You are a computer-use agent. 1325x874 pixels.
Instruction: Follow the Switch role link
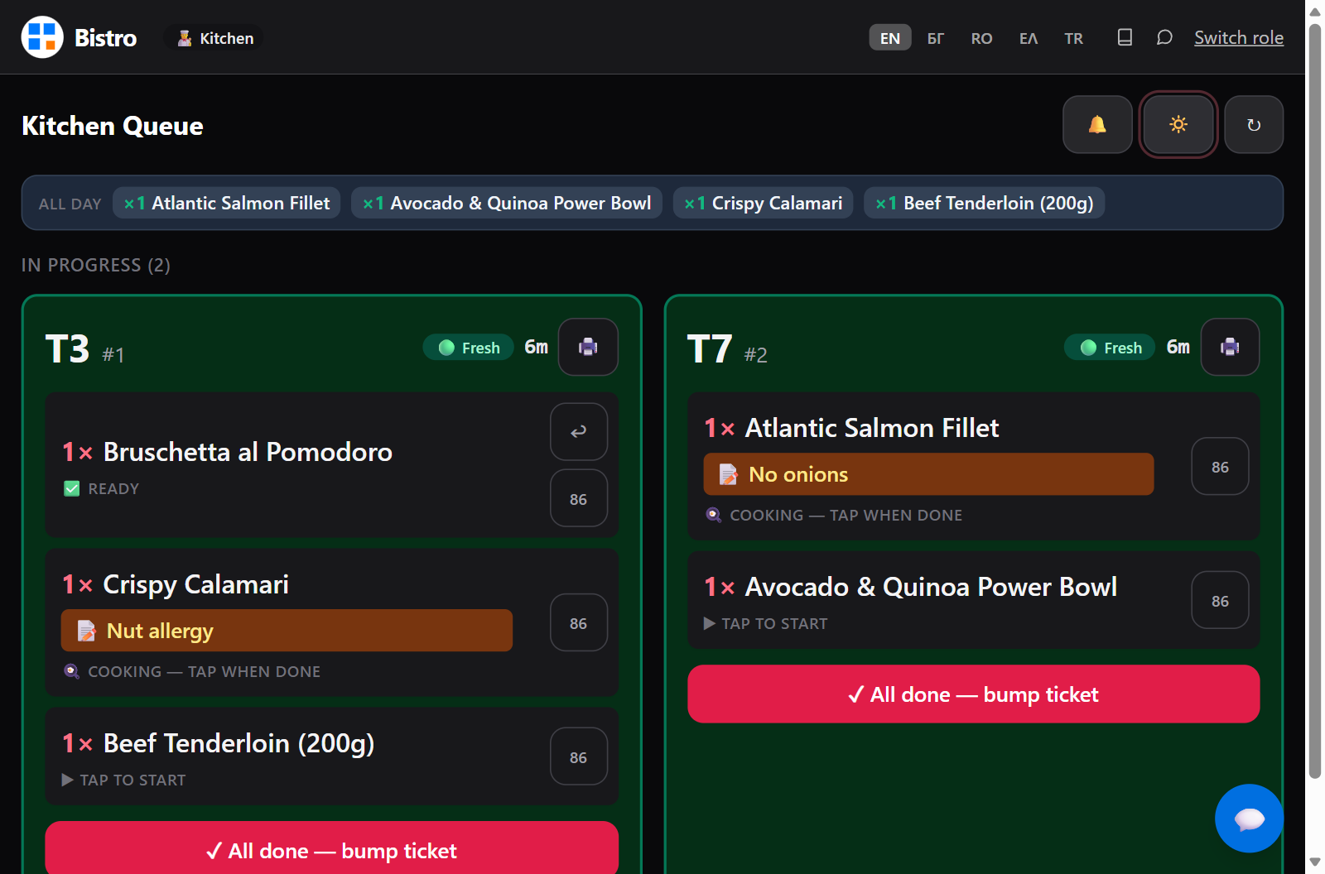point(1239,38)
